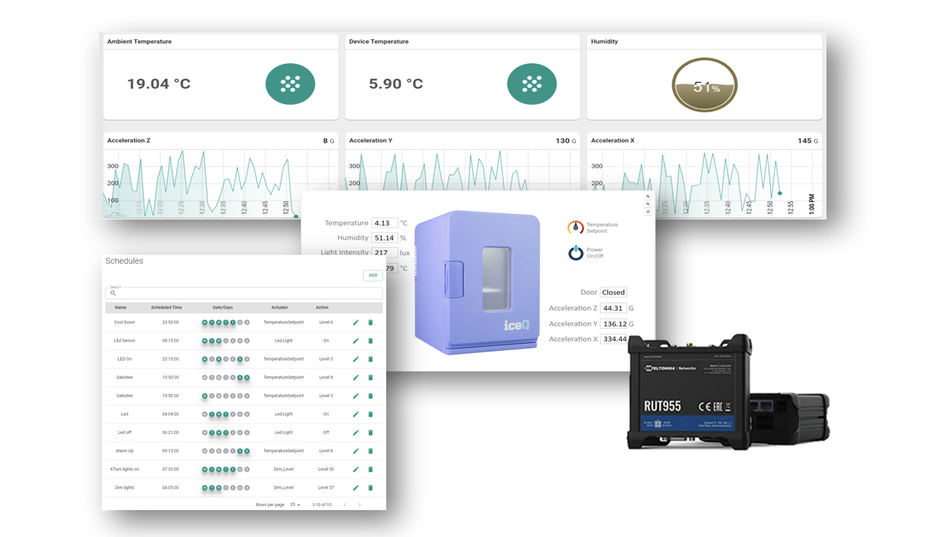
Task: Click the KTurn lights on schedule name
Action: (124, 469)
